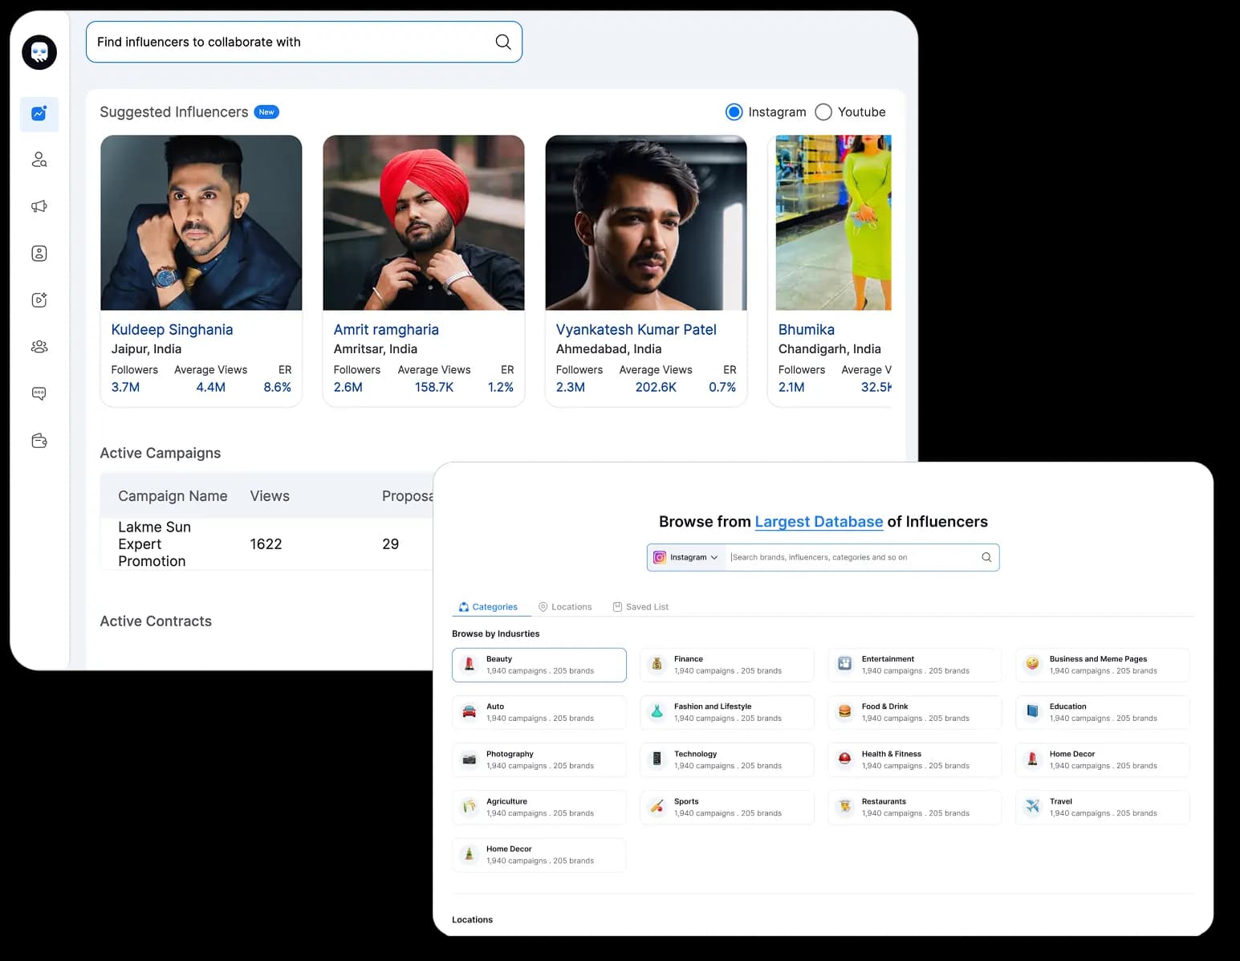Switch to the Youtube radio button

(823, 112)
